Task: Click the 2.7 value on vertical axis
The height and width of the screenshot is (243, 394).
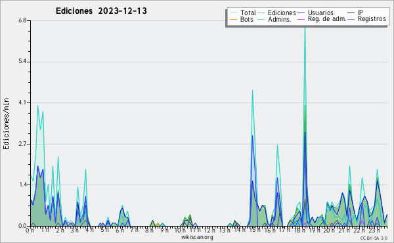Action: [x=22, y=144]
